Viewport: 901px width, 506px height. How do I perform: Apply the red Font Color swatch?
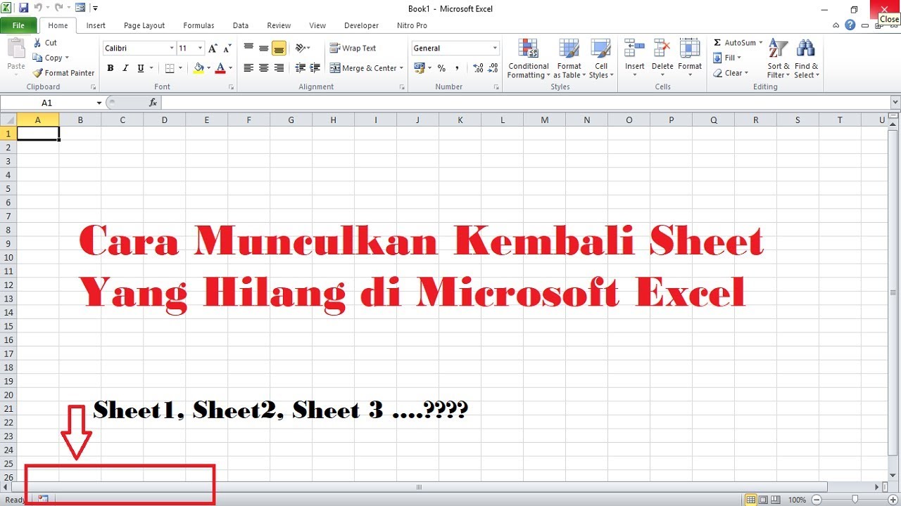pos(220,68)
